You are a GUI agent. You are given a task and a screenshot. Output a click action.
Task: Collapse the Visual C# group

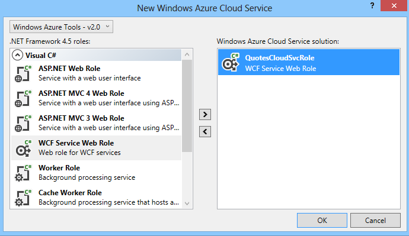[x=17, y=55]
